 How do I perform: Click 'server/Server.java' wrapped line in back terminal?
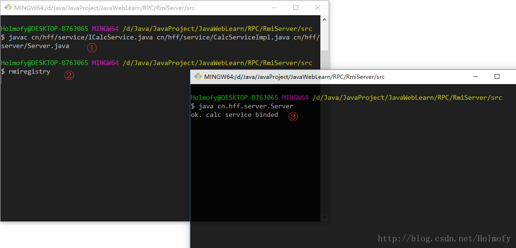35,46
